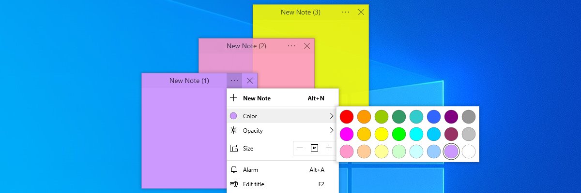The width and height of the screenshot is (581, 193).
Task: Select the olive yellow-green swatch
Action: pos(382,116)
